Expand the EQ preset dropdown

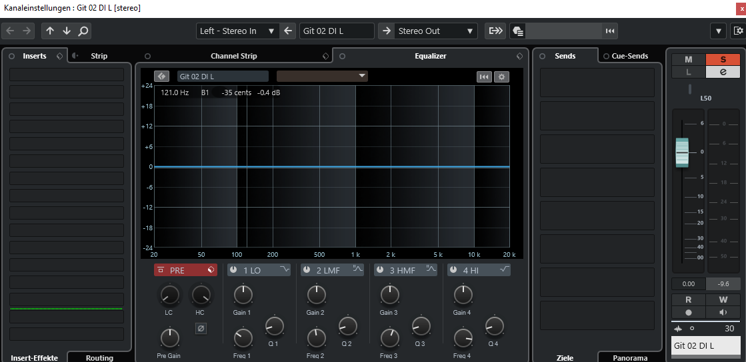tap(322, 76)
